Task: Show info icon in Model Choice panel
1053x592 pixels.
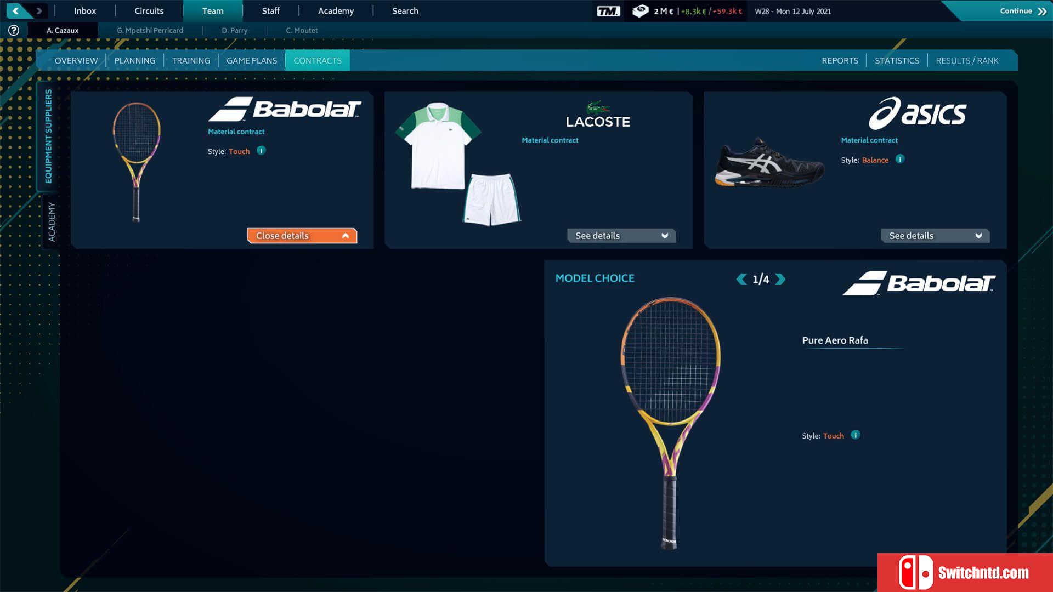Action: coord(855,435)
